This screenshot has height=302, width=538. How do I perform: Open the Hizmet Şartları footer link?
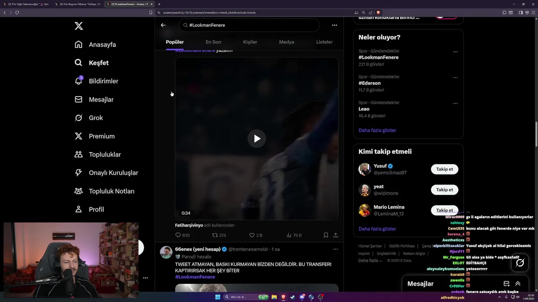[370, 246]
